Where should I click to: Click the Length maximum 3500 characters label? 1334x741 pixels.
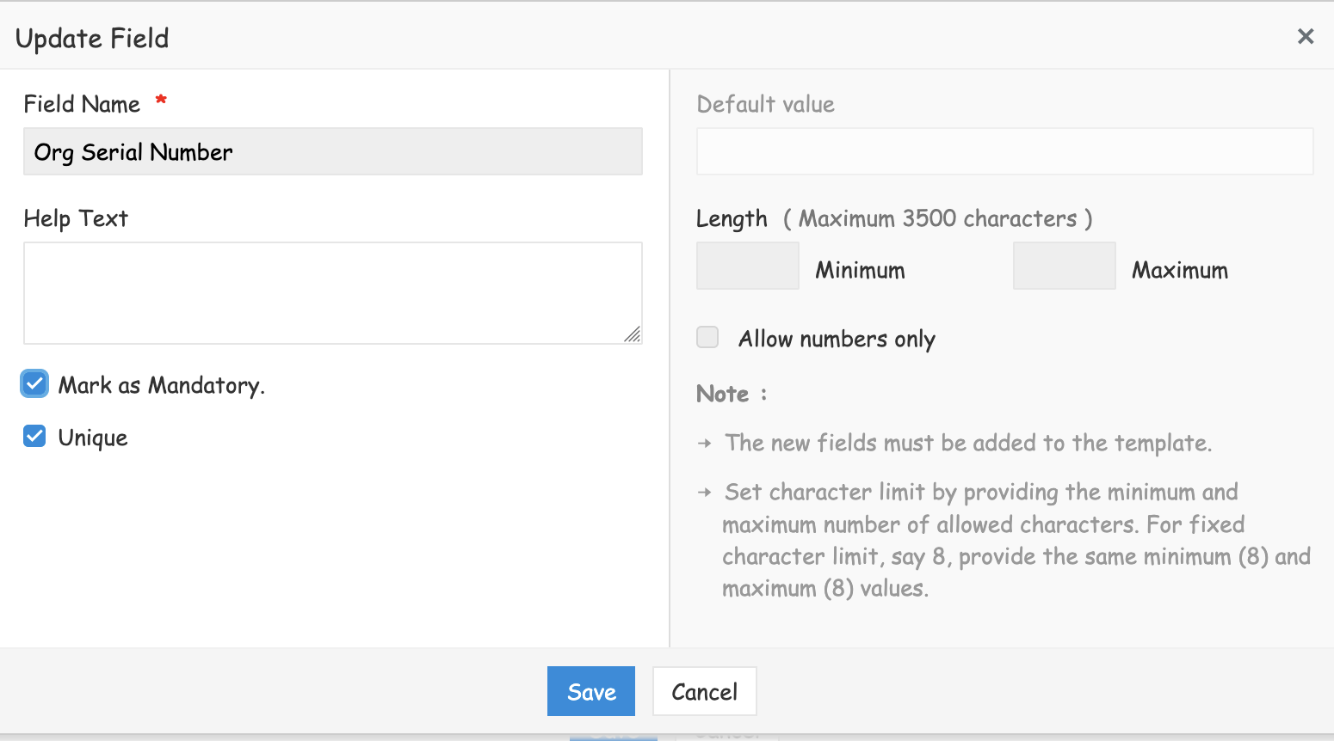pyautogui.click(x=895, y=219)
